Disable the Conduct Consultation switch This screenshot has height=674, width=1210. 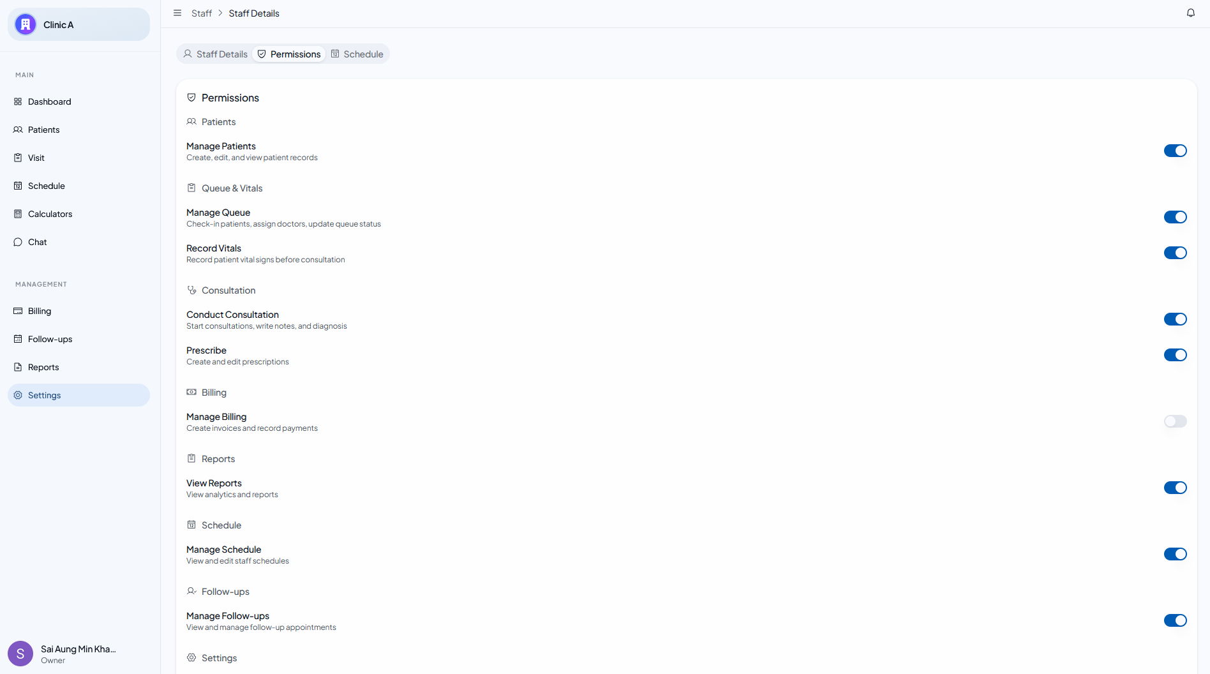pyautogui.click(x=1175, y=319)
